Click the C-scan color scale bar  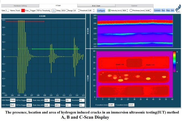pyautogui.click(x=174, y=62)
